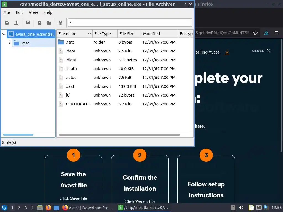Click the unknown-file icon beside [0]
This screenshot has width=283, height=212.
click(x=61, y=95)
